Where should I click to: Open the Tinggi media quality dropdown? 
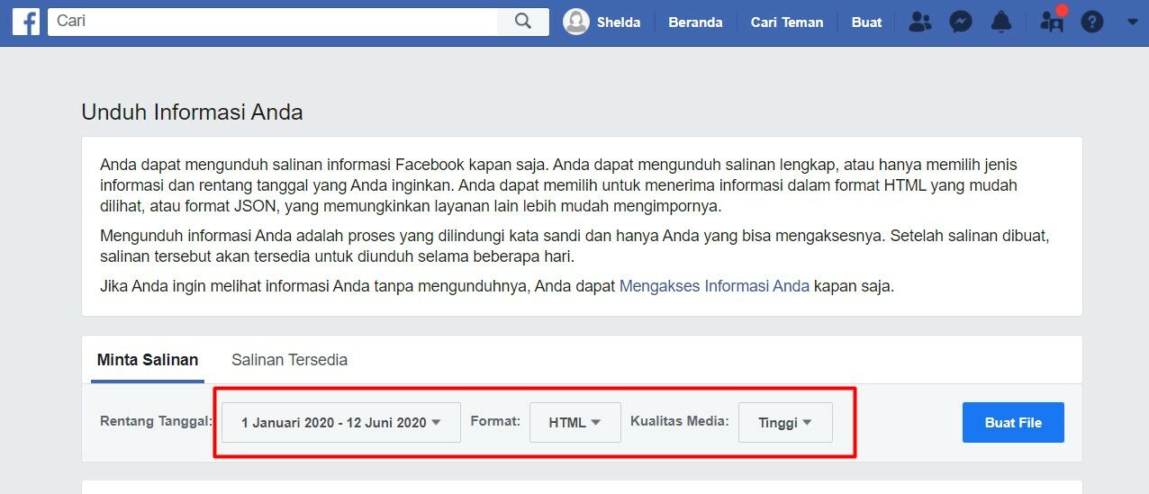click(x=785, y=422)
